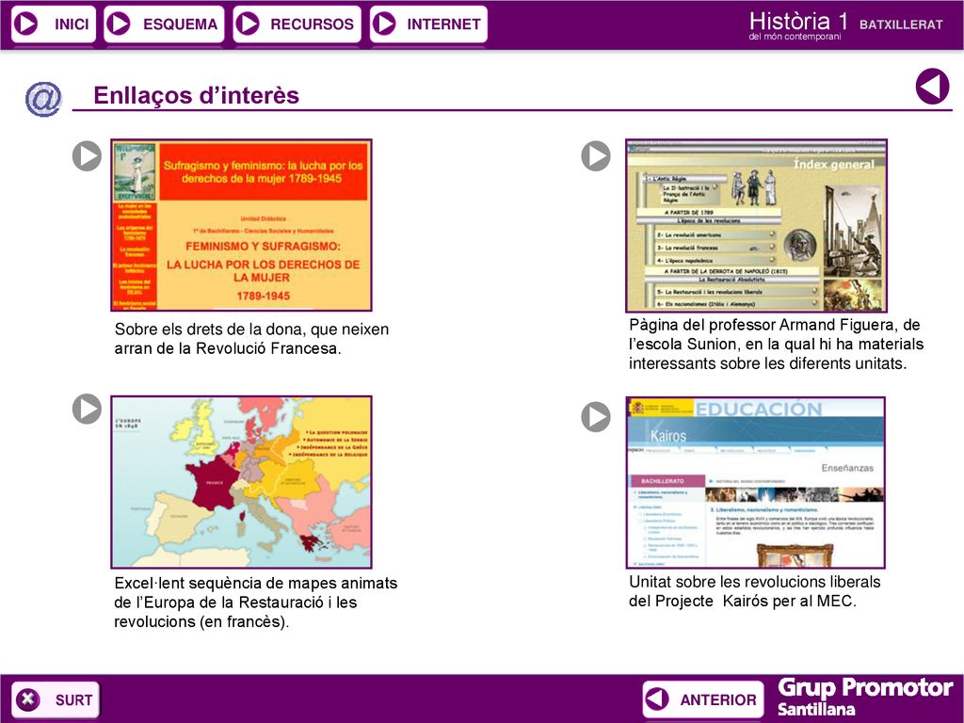Click the SURT exit button
The image size is (964, 723).
coord(56,699)
